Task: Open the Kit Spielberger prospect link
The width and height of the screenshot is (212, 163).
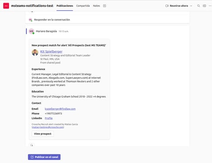Action: coord(51,52)
